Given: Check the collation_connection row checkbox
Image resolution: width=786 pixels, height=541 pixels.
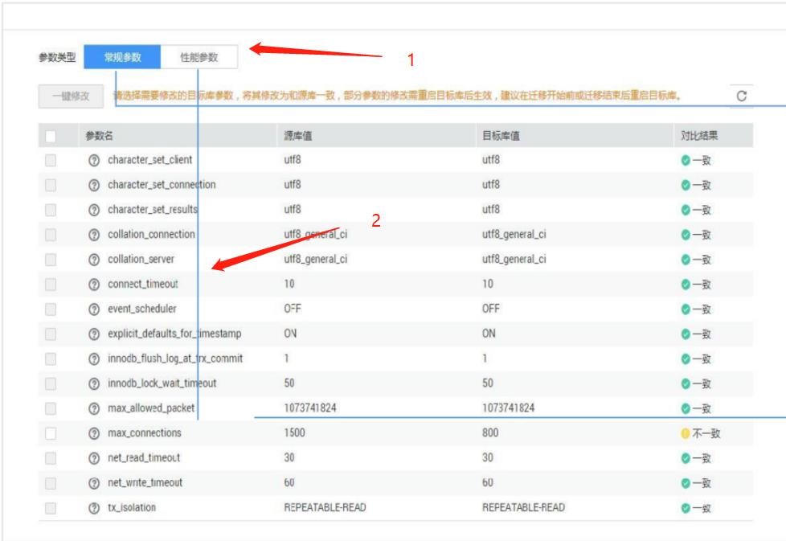Looking at the screenshot, I should click(51, 235).
